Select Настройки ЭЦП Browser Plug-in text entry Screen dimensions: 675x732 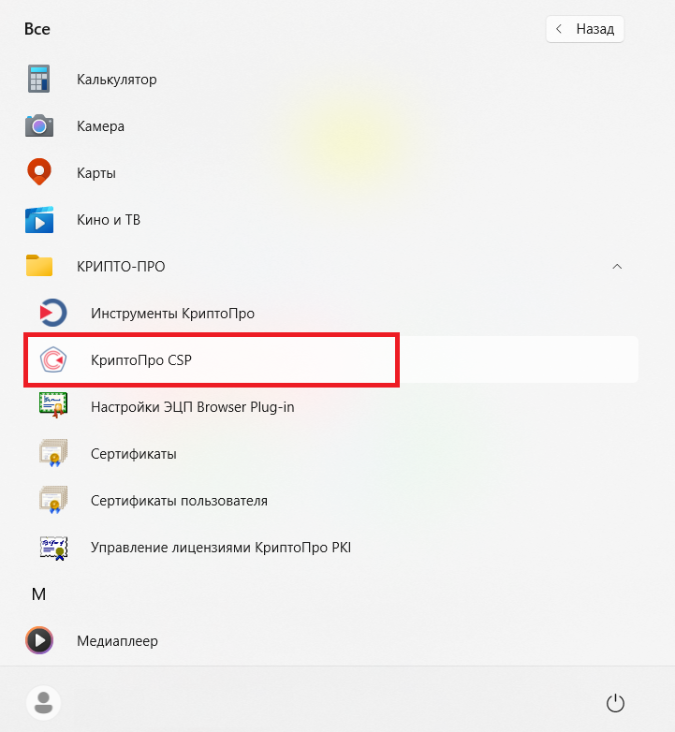click(192, 407)
